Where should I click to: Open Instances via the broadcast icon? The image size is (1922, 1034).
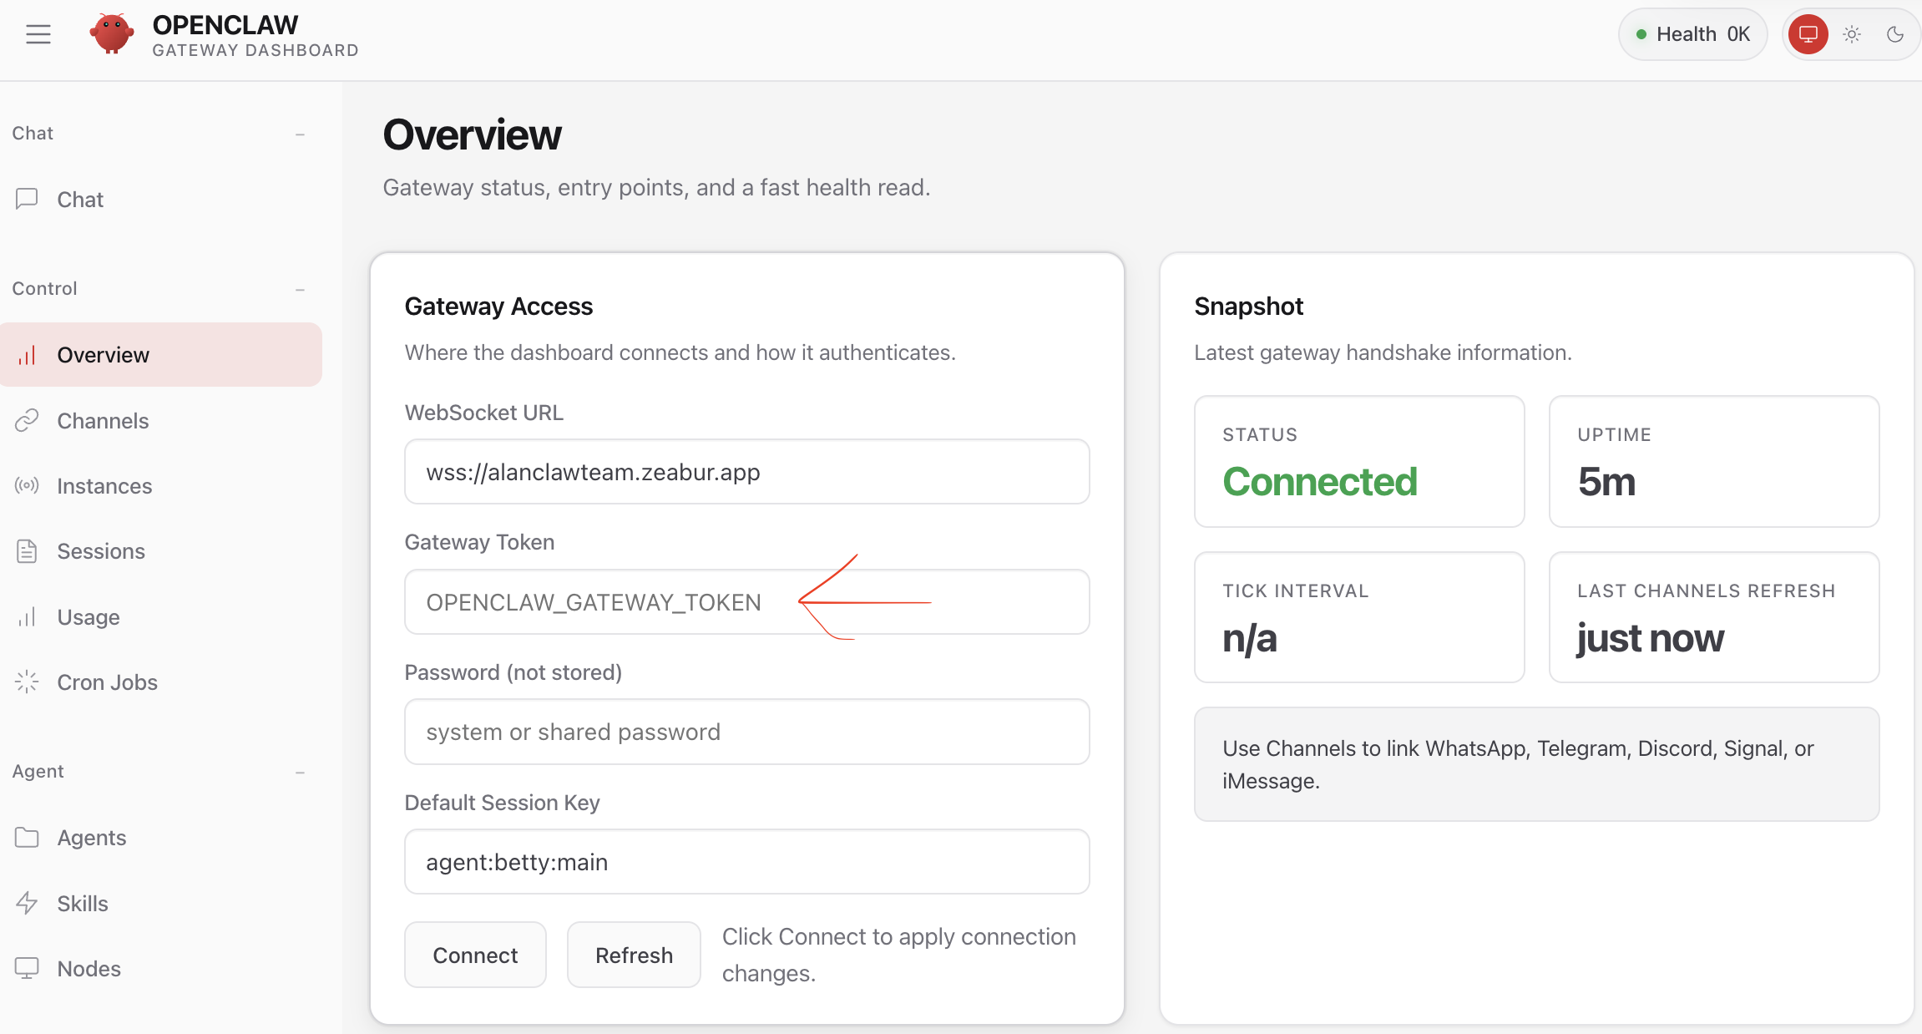(x=27, y=485)
